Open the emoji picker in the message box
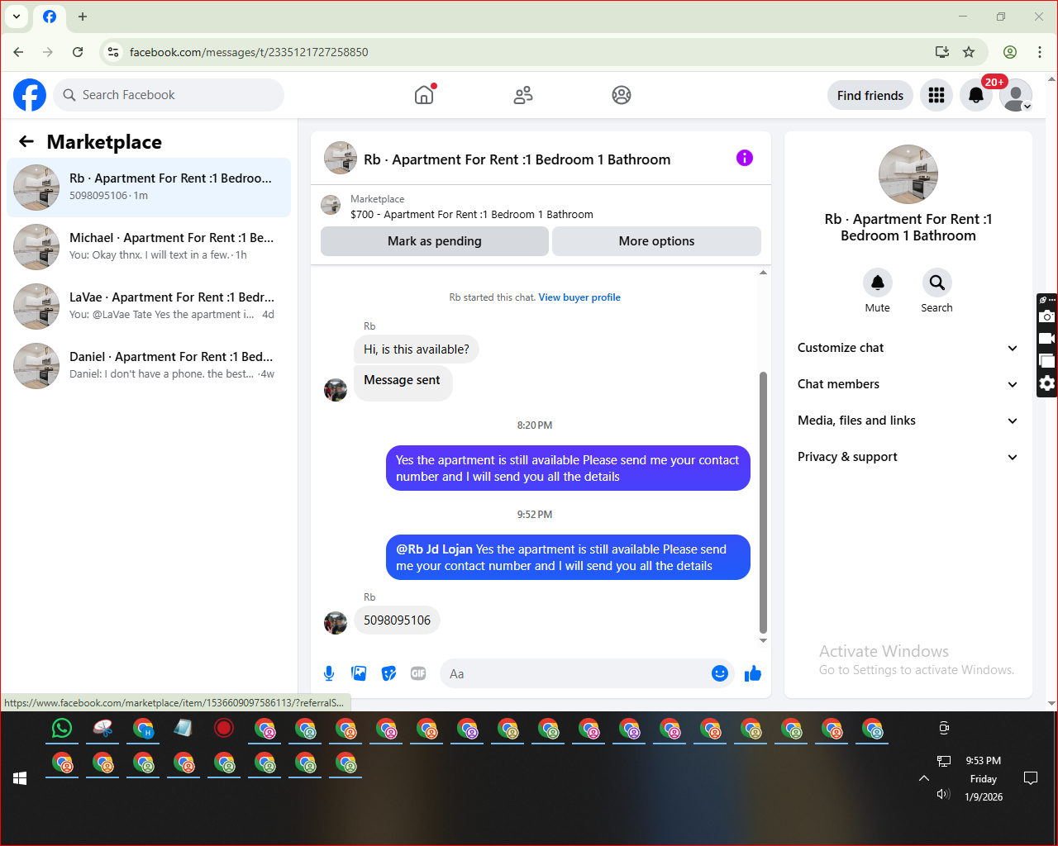 pos(720,673)
